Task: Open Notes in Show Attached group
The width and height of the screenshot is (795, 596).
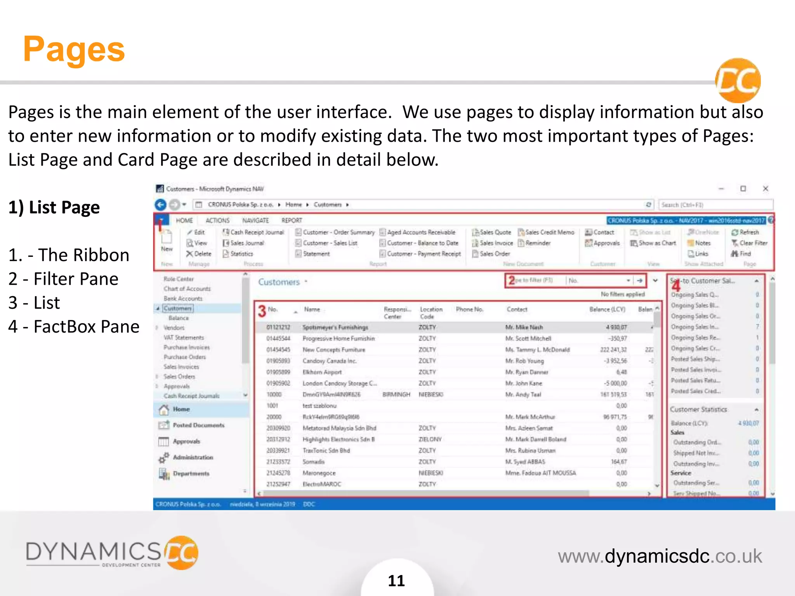Action: click(699, 243)
